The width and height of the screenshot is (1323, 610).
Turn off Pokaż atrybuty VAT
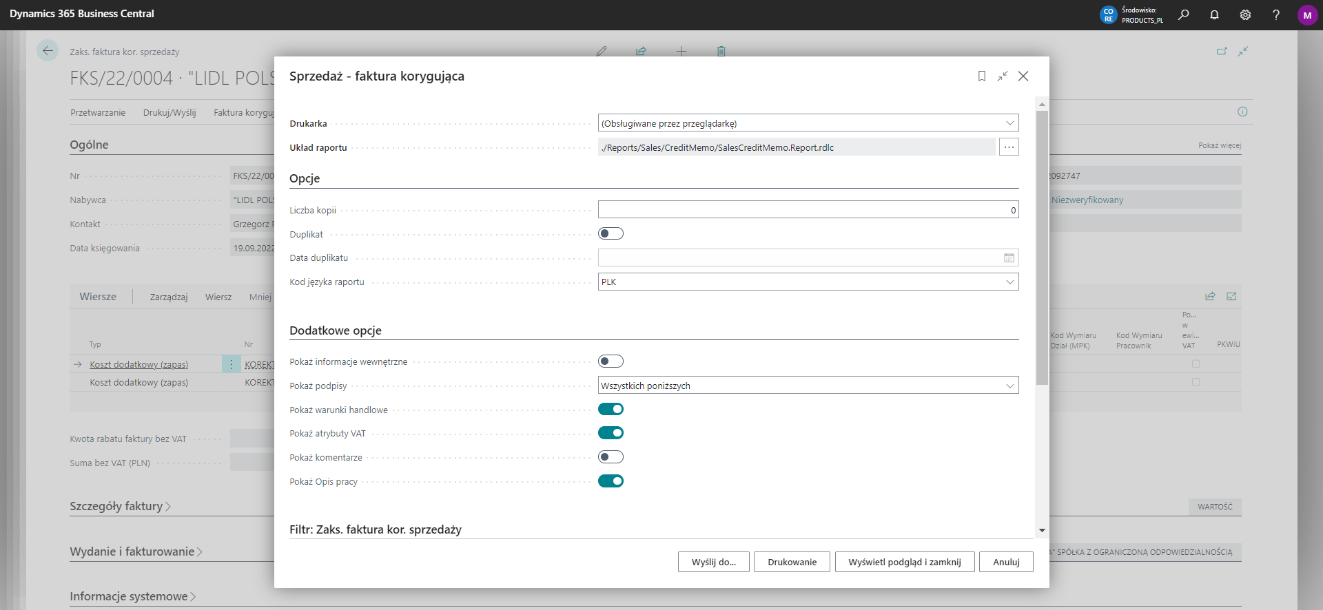(611, 433)
